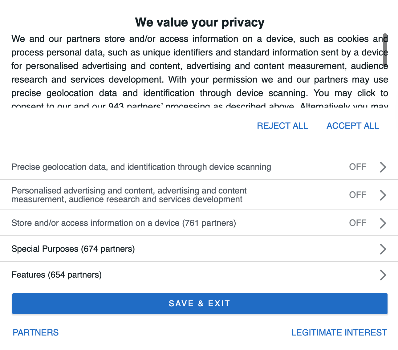Viewport: 398px width, 350px height.
Task: Select the 'Features (654 partners)' label
Action: (56, 275)
